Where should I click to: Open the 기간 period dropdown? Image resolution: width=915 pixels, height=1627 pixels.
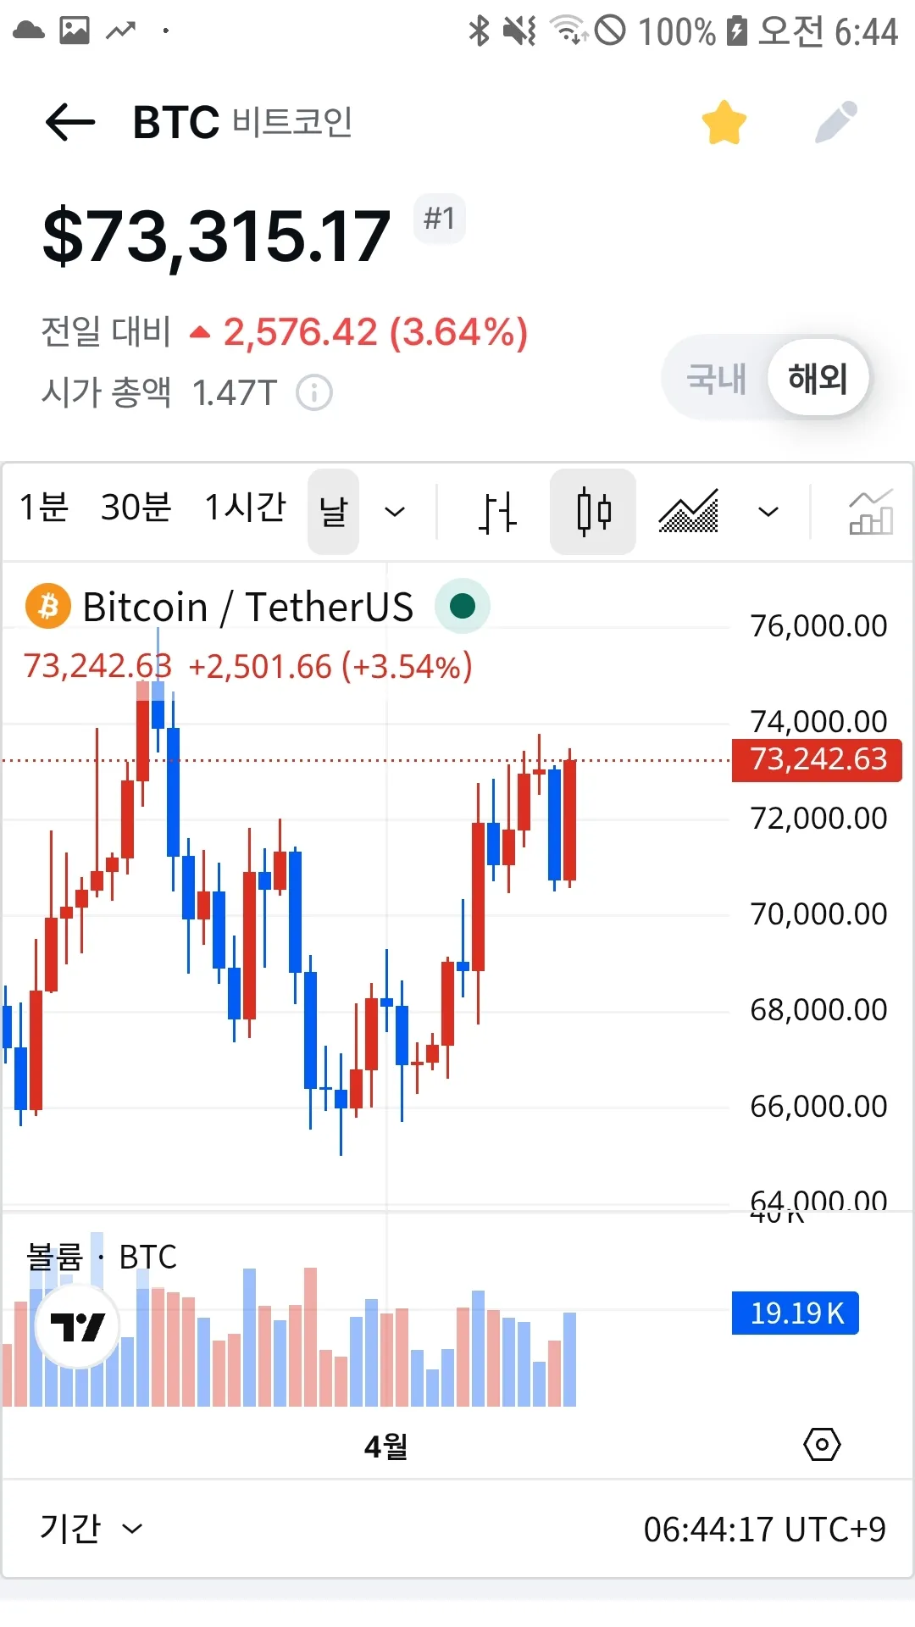click(x=91, y=1529)
